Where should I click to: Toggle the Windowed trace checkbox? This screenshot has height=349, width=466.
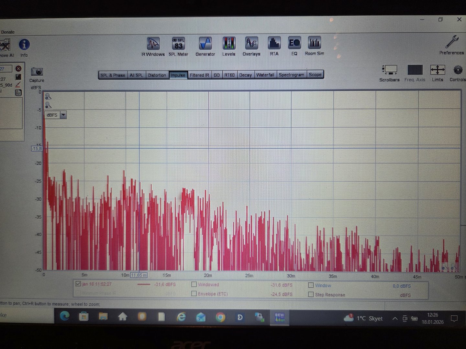[194, 284]
